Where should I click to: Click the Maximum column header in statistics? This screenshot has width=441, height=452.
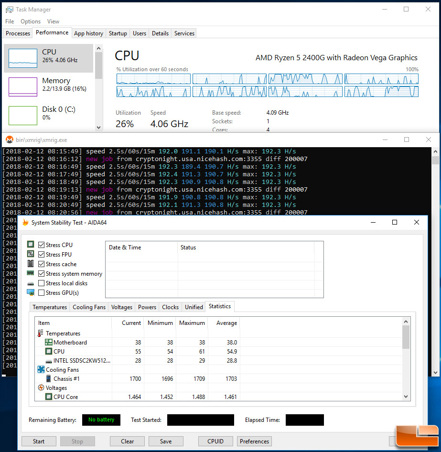pyautogui.click(x=192, y=323)
